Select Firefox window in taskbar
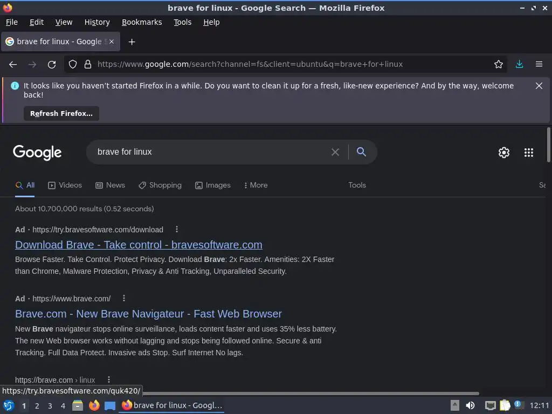The height and width of the screenshot is (414, 552). click(172, 405)
